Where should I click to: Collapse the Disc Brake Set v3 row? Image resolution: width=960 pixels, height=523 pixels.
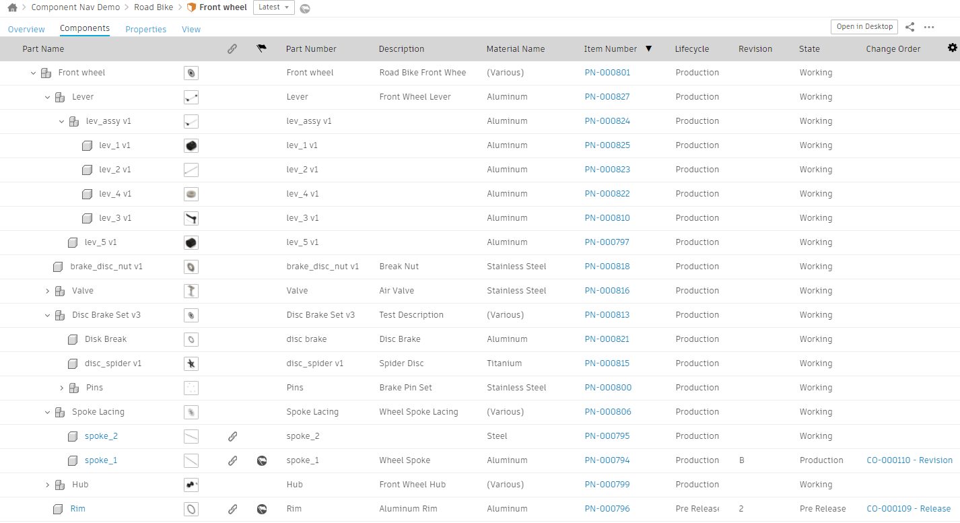click(48, 315)
